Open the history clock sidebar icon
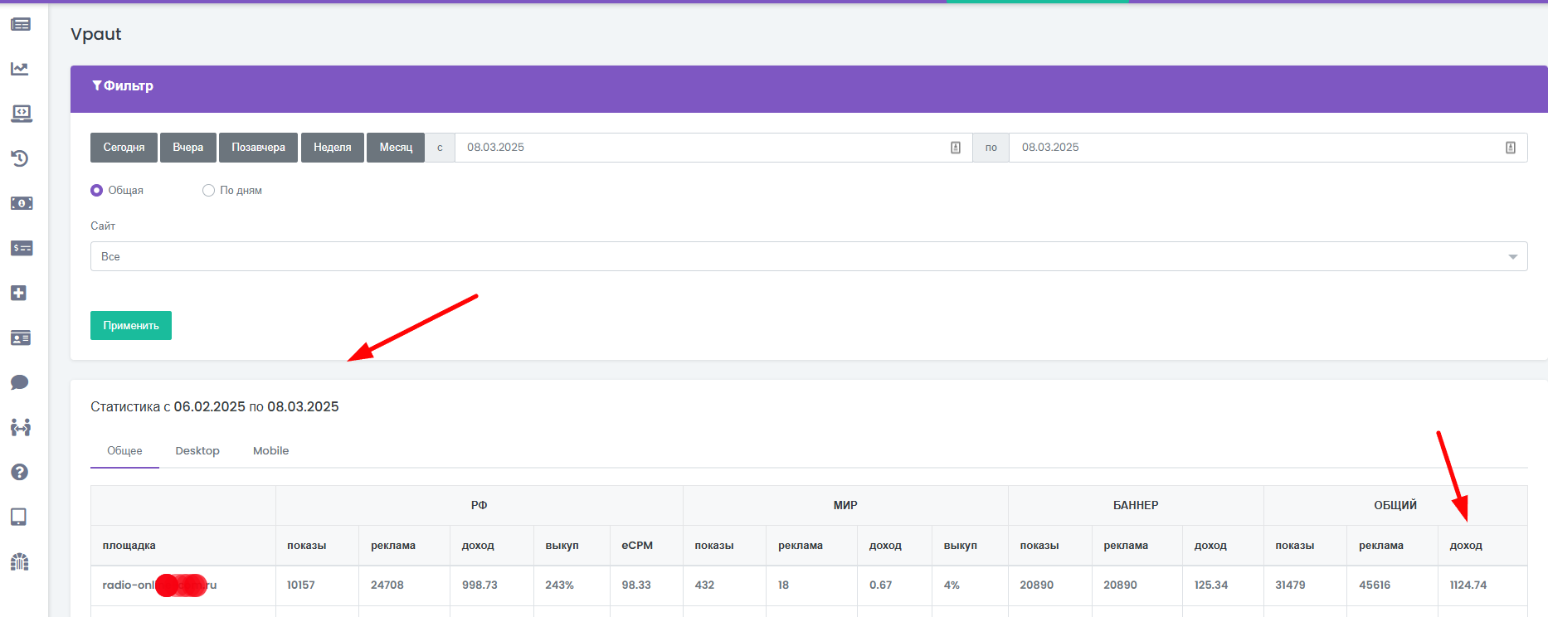This screenshot has width=1548, height=617. 21,158
